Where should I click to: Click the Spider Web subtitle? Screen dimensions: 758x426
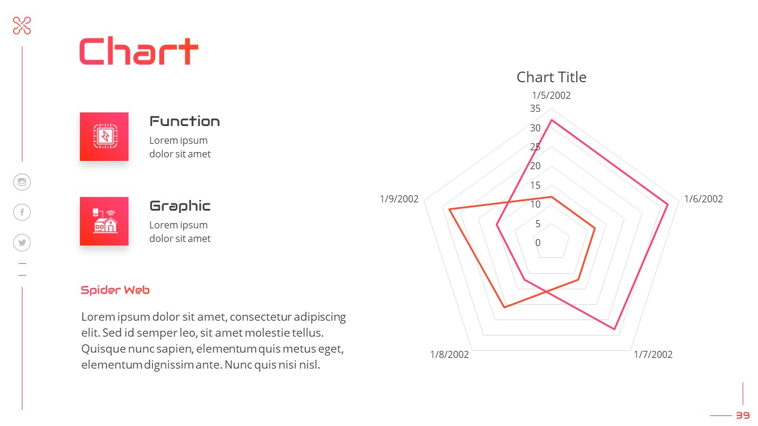click(115, 290)
